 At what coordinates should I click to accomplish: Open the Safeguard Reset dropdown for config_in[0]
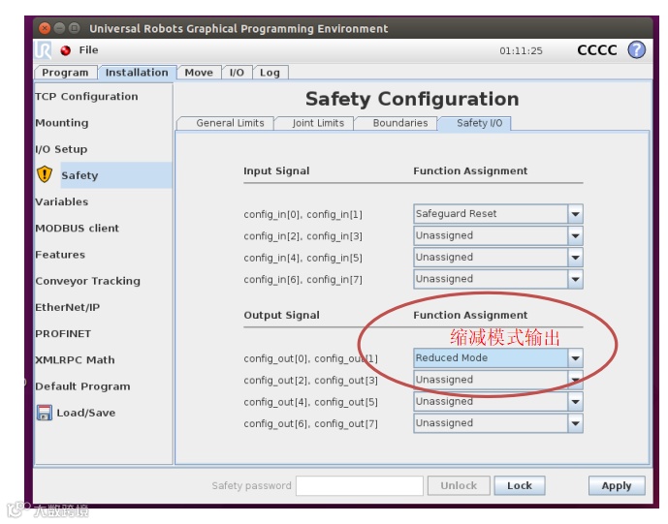pyautogui.click(x=498, y=214)
